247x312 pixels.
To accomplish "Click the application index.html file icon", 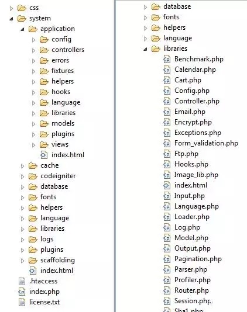I will [x=44, y=155].
